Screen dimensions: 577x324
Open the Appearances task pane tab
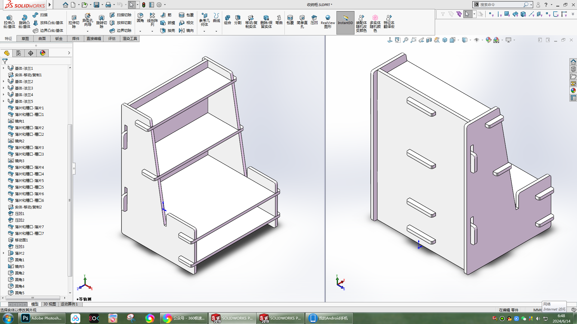click(x=573, y=90)
